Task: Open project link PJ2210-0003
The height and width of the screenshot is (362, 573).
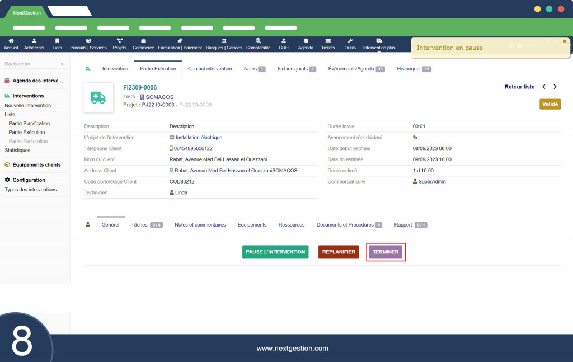Action: [x=158, y=105]
